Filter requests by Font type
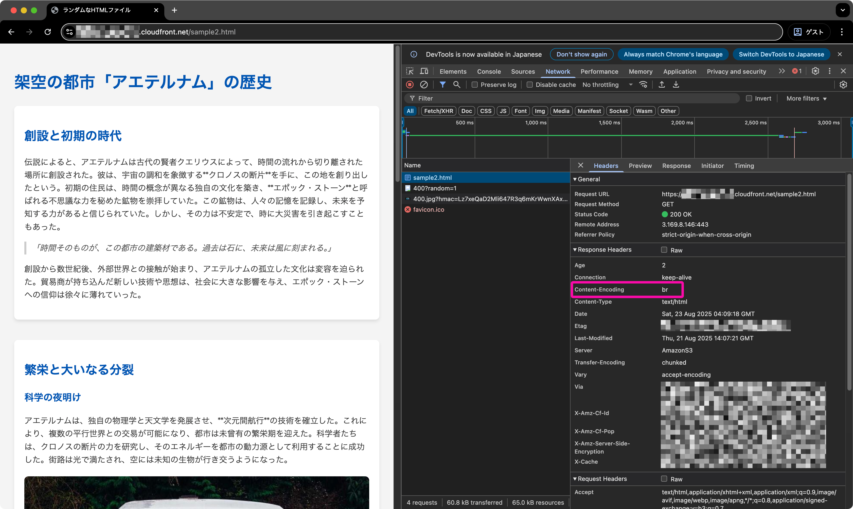This screenshot has height=509, width=853. (520, 111)
